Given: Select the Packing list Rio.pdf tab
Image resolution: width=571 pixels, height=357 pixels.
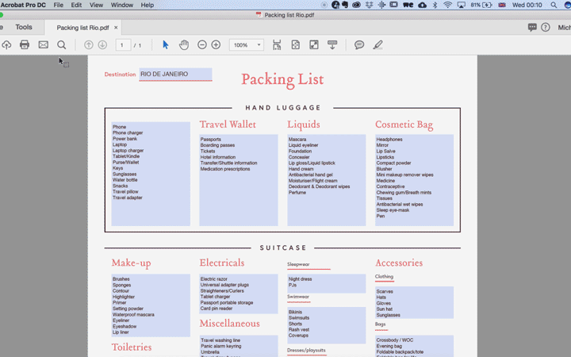Looking at the screenshot, I should tap(82, 28).
